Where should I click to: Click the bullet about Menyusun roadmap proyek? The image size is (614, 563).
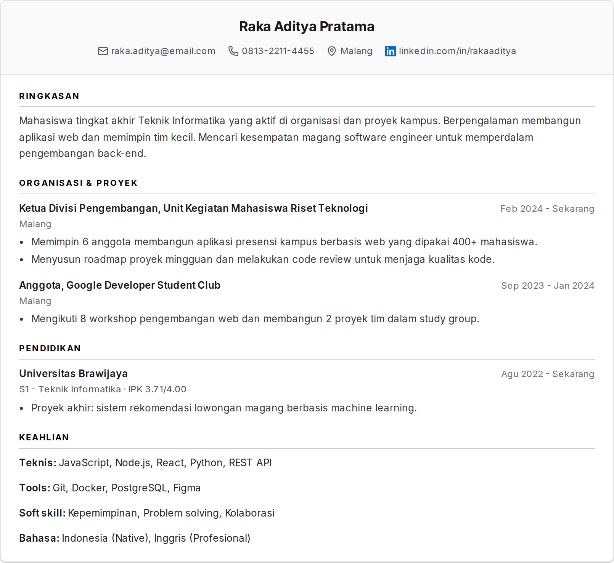point(263,259)
